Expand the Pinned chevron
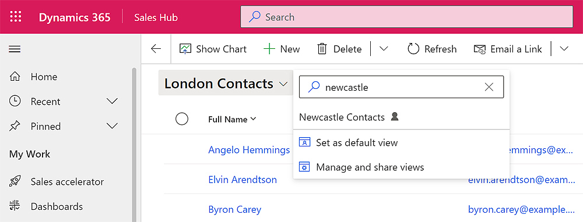 (x=112, y=126)
